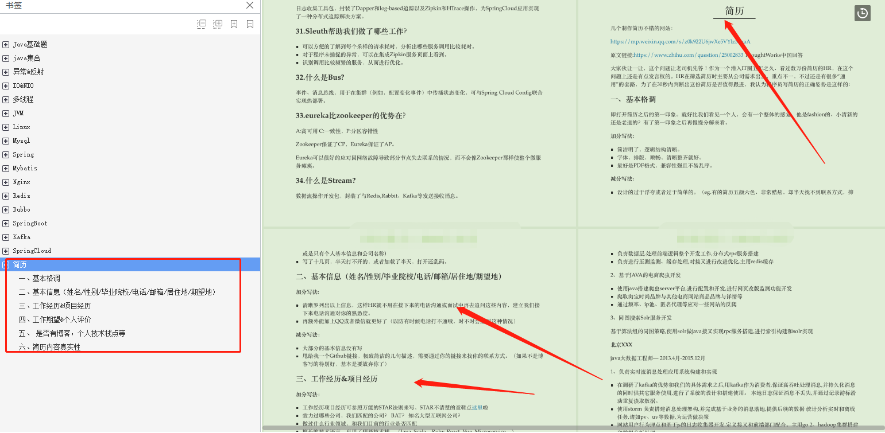The width and height of the screenshot is (885, 433).
Task: Select the SpringBoot bookmark label
Action: [x=30, y=223]
